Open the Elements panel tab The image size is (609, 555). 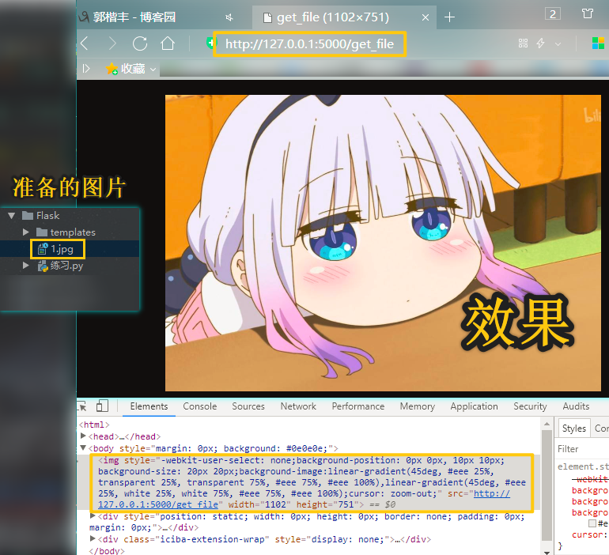click(149, 406)
